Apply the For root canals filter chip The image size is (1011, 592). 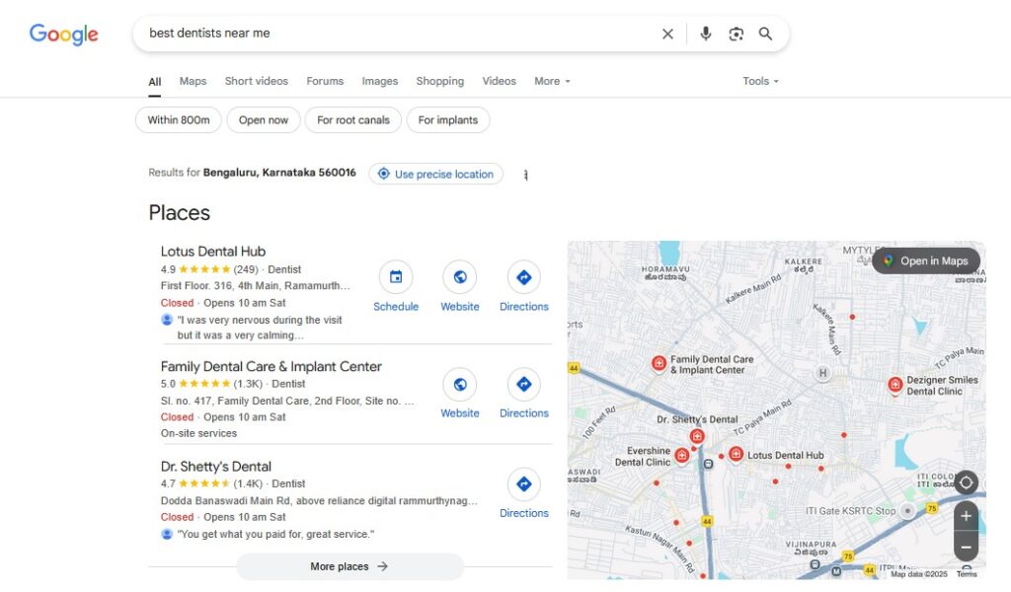coord(353,119)
